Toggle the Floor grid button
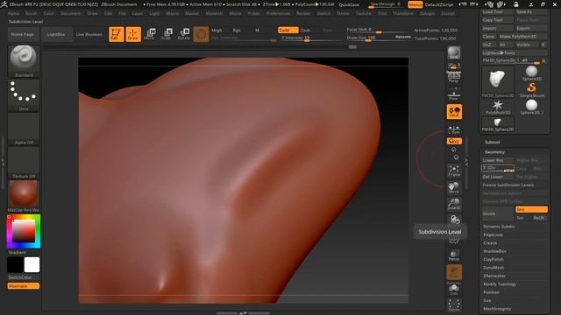Image resolution: width=561 pixels, height=315 pixels. coord(454,94)
